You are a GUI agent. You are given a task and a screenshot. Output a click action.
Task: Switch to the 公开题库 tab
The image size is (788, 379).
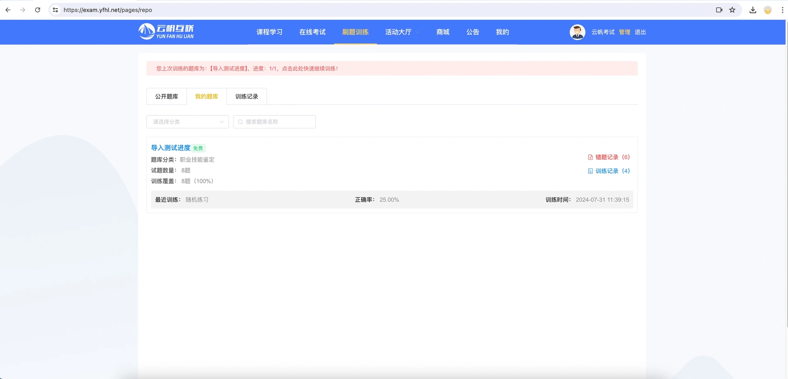(167, 96)
